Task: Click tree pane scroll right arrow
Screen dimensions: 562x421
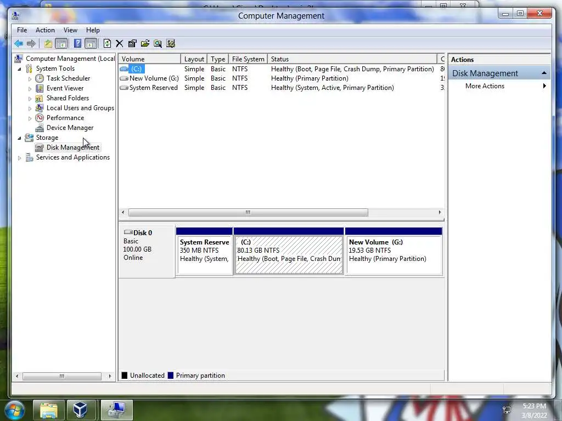Action: coord(110,376)
